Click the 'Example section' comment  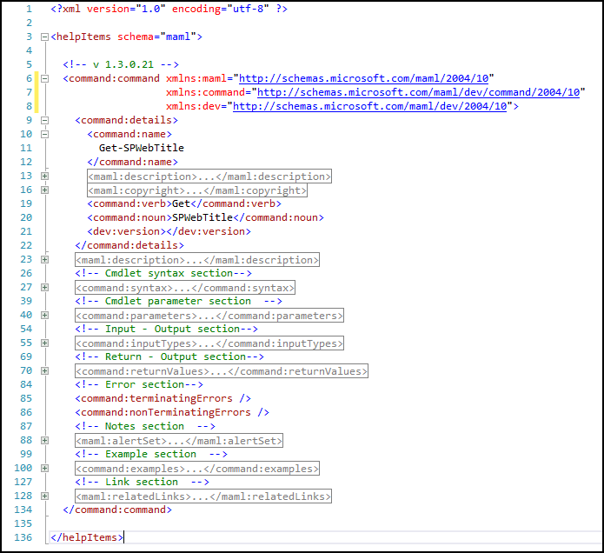(151, 454)
